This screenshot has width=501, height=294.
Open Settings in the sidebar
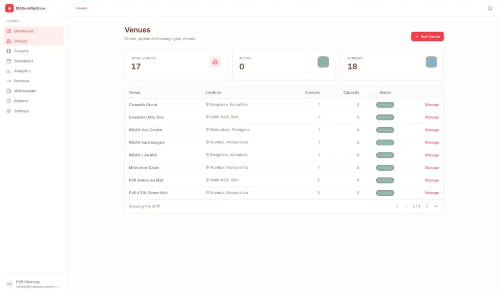tap(34, 111)
